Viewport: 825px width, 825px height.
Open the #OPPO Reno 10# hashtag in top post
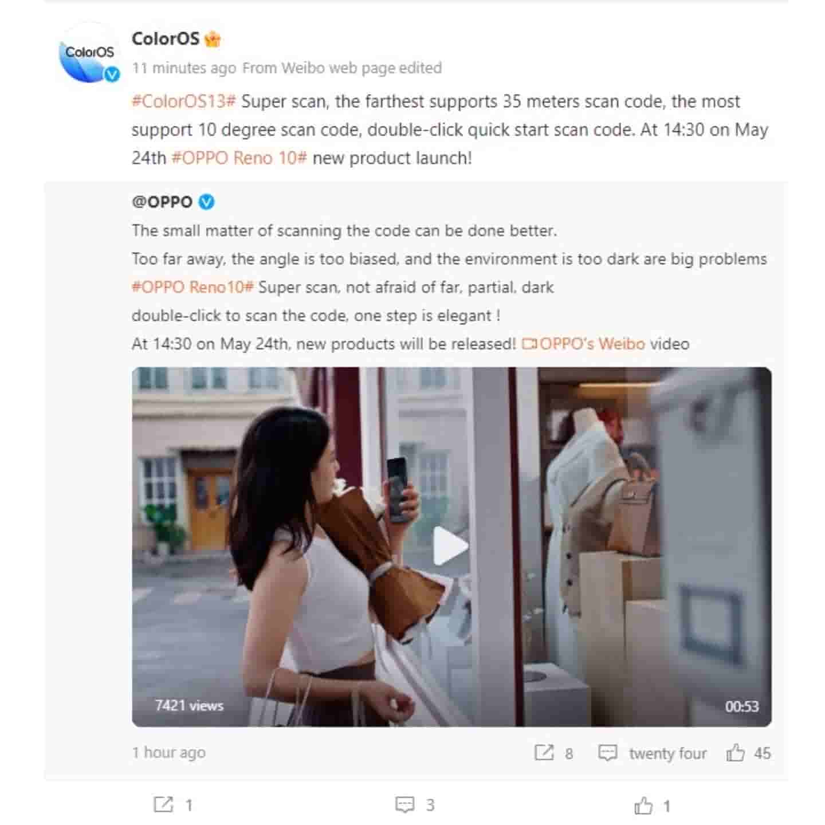[x=239, y=158]
